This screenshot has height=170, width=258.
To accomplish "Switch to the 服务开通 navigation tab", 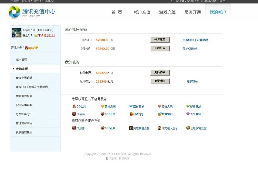I will click(x=193, y=12).
